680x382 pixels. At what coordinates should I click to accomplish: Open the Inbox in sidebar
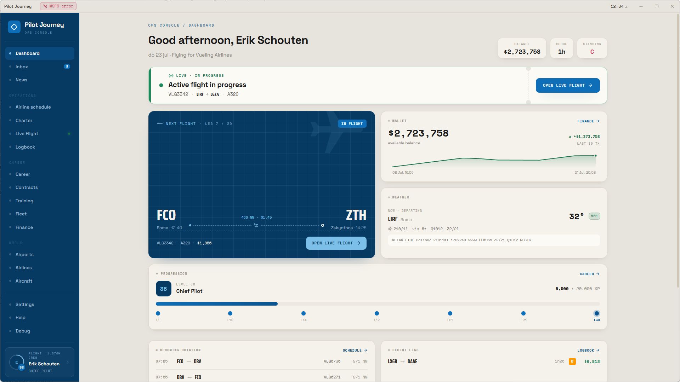pos(40,66)
